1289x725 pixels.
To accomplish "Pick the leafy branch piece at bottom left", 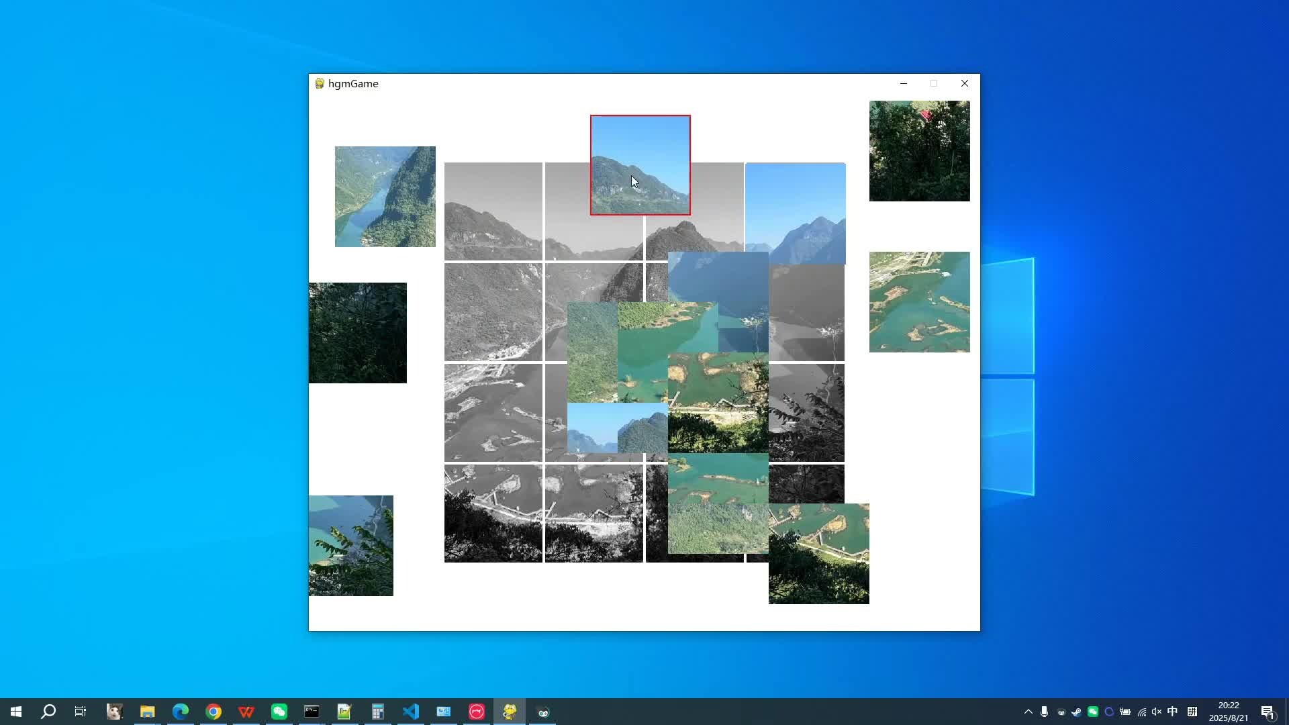I will [350, 546].
